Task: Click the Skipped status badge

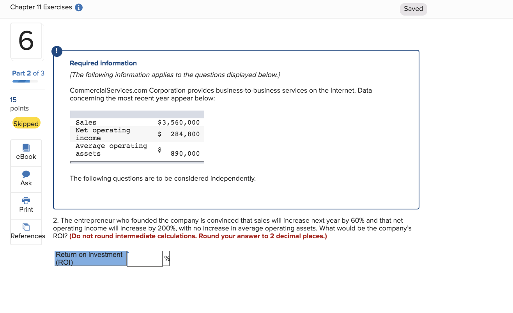Action: 26,123
